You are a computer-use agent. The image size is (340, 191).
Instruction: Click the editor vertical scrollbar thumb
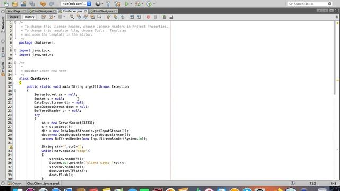coord(335,58)
